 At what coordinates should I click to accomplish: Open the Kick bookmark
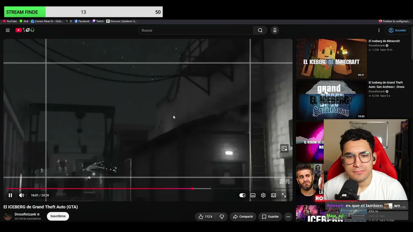coord(24,21)
